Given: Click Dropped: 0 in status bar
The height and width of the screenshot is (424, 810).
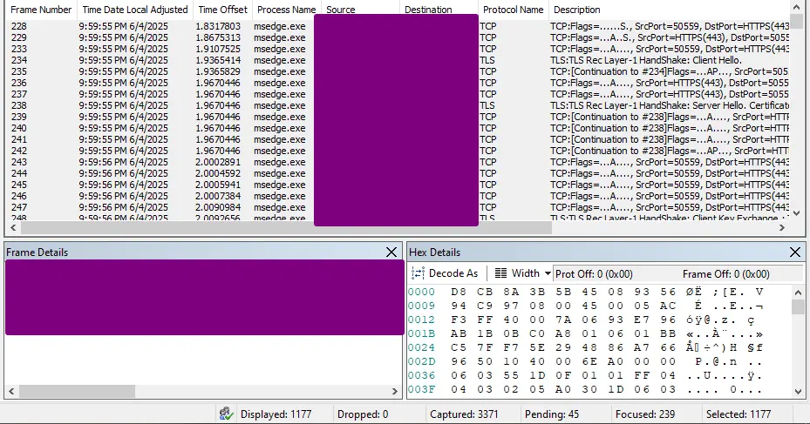Looking at the screenshot, I should coord(363,414).
